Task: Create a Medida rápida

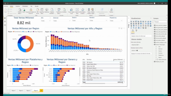Action: point(93,11)
